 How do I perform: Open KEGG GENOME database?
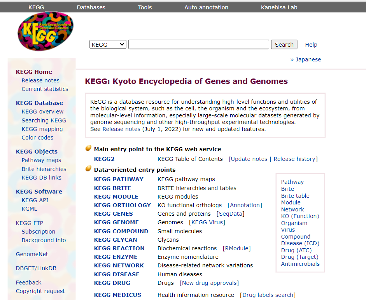pyautogui.click(x=116, y=222)
